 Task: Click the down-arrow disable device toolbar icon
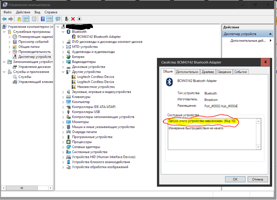tap(79, 19)
